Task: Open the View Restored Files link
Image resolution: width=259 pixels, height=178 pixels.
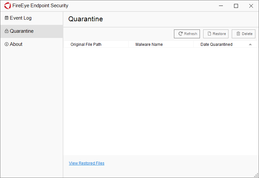Action: coord(87,163)
